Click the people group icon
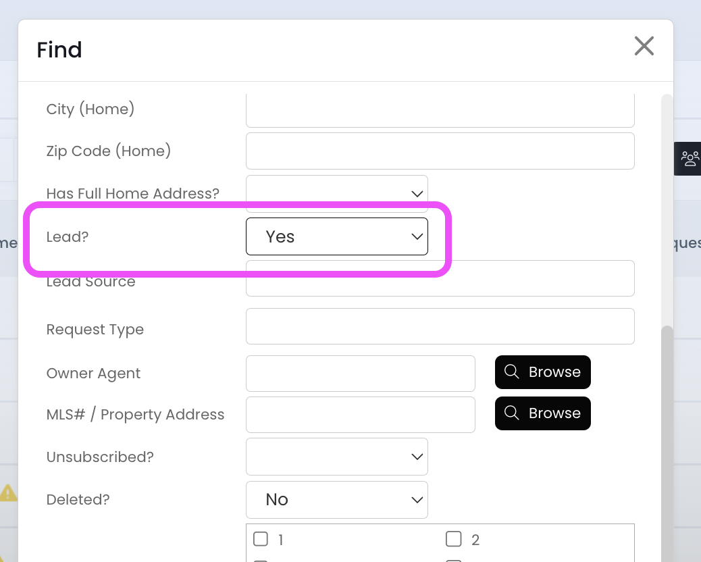This screenshot has width=701, height=562. coord(690,159)
